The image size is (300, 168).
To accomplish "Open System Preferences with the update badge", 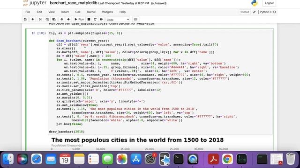I will [150, 159].
